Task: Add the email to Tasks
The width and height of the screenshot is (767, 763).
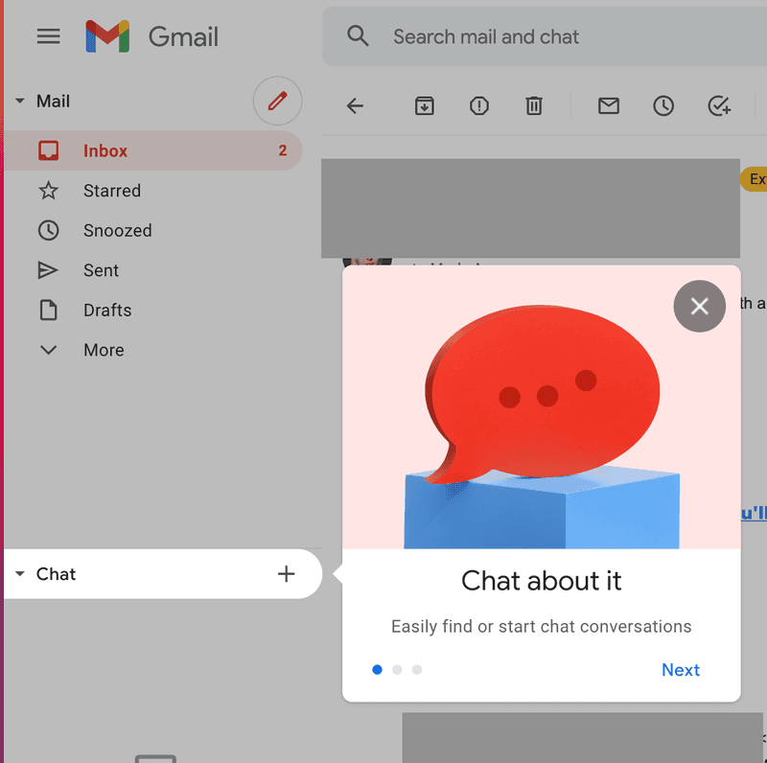Action: [x=719, y=105]
